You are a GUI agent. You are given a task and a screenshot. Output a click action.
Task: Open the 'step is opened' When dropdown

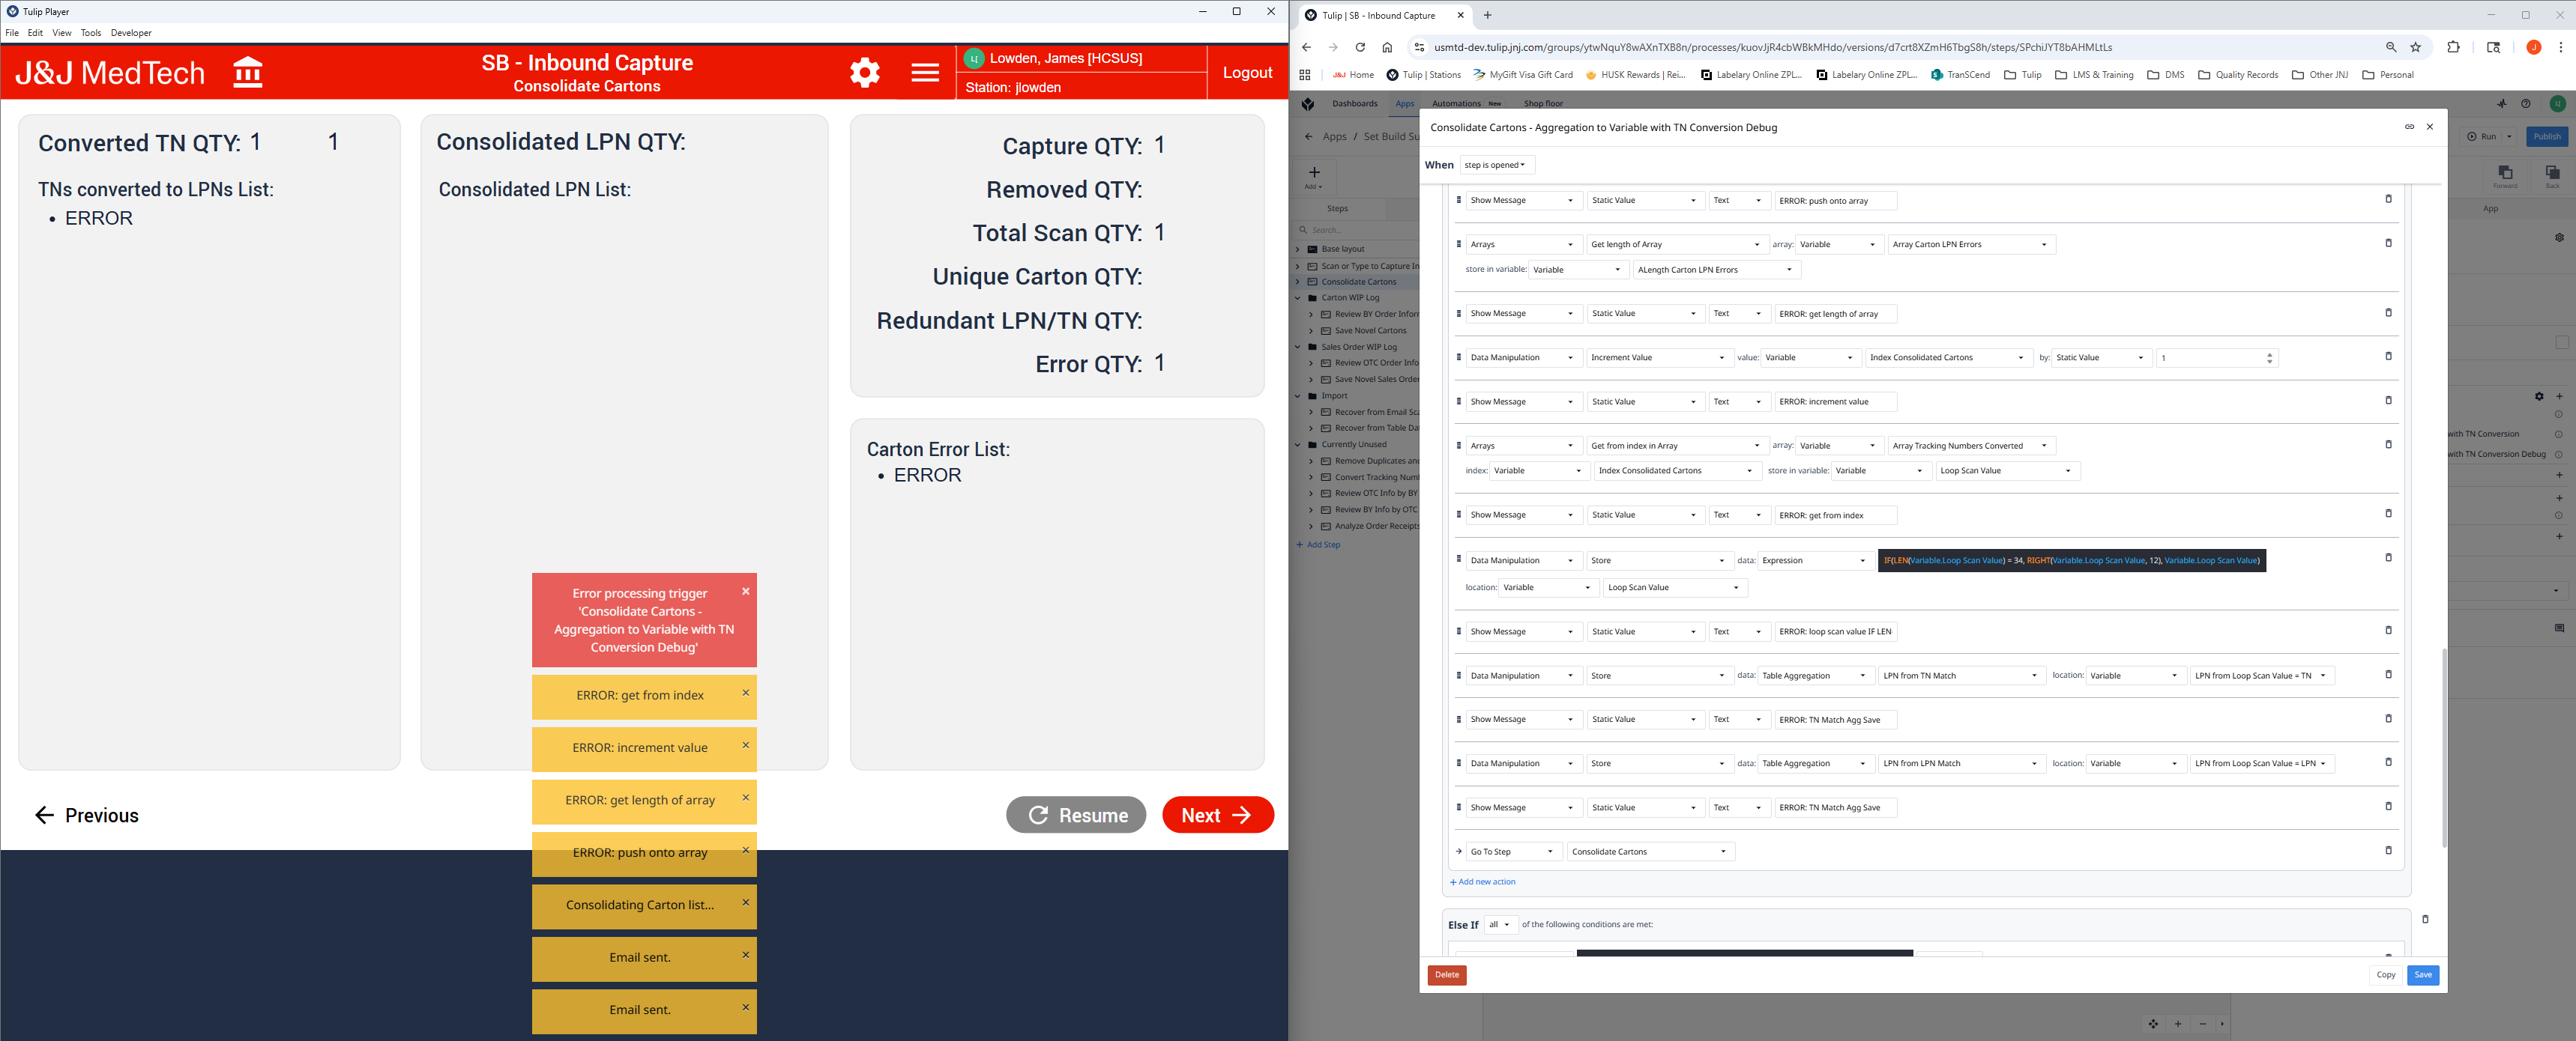1496,165
